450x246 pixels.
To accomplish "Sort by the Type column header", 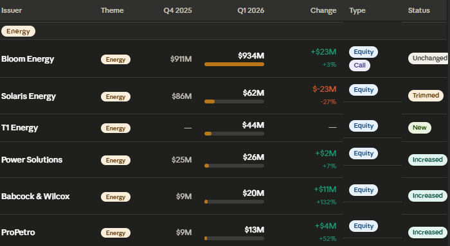I will click(x=357, y=11).
